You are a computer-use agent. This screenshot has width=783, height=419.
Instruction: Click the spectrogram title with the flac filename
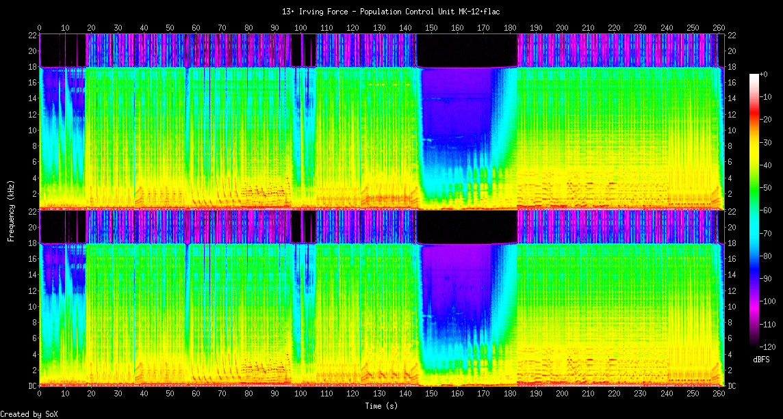(391, 12)
